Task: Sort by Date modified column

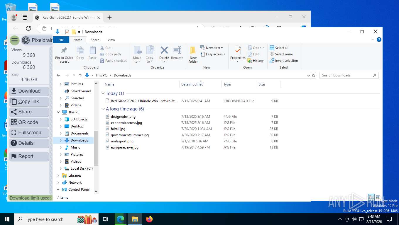Action: point(192,84)
